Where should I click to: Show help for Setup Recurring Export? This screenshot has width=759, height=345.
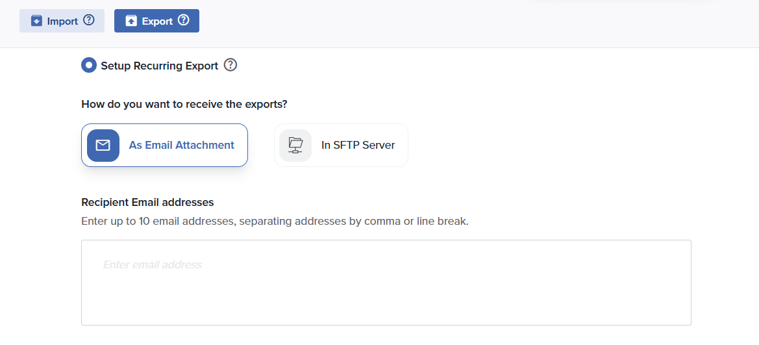pos(230,65)
